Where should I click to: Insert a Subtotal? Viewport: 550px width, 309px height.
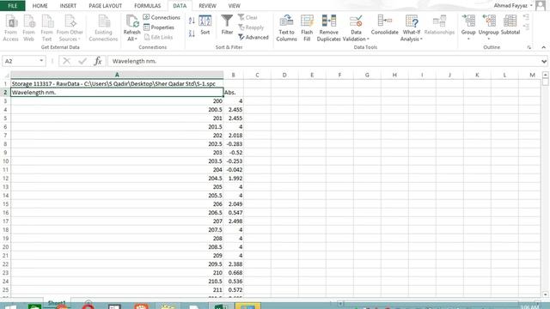[510, 25]
